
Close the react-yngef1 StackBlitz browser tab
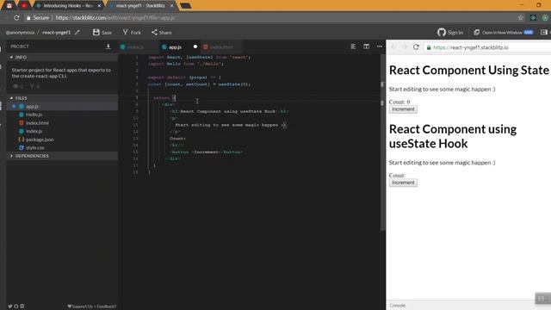tap(171, 6)
